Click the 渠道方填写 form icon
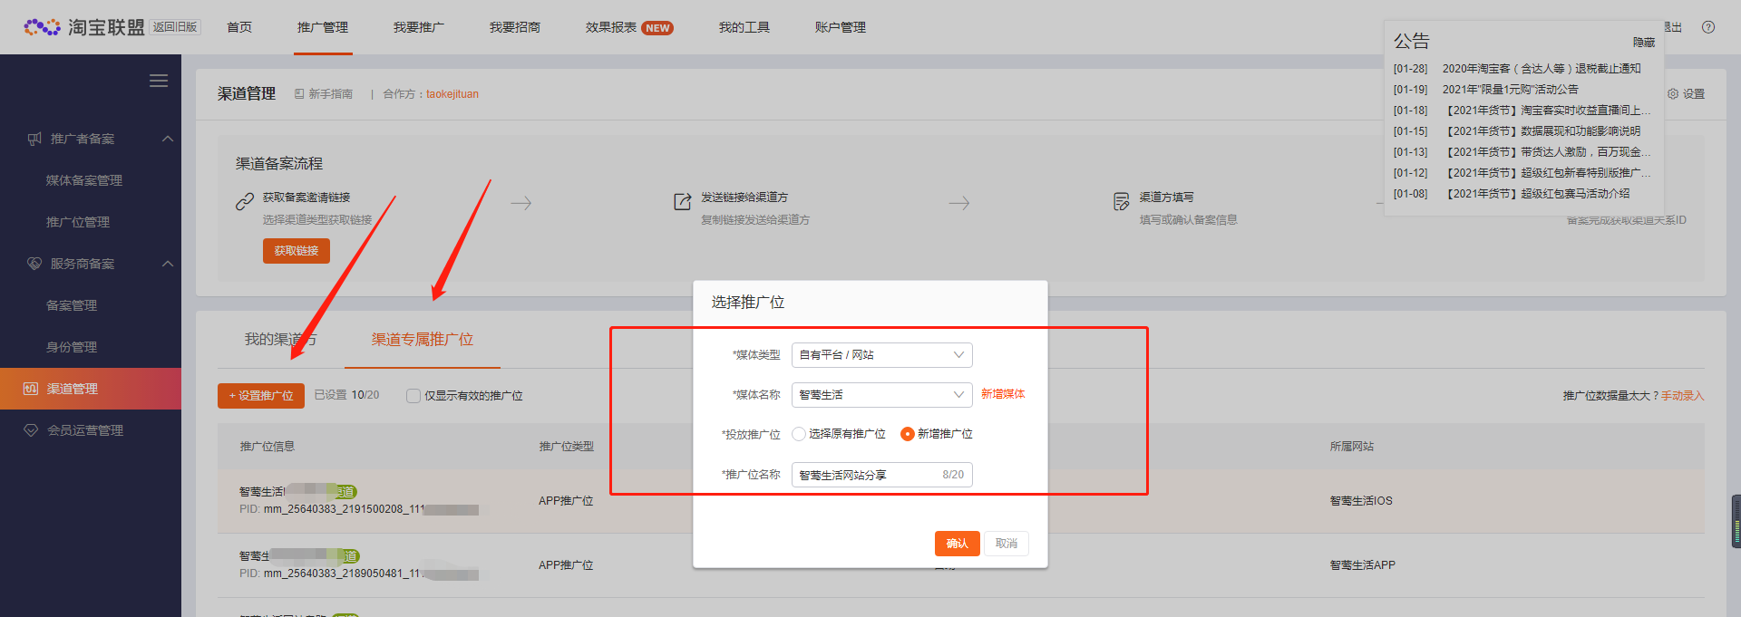 pos(1122,201)
